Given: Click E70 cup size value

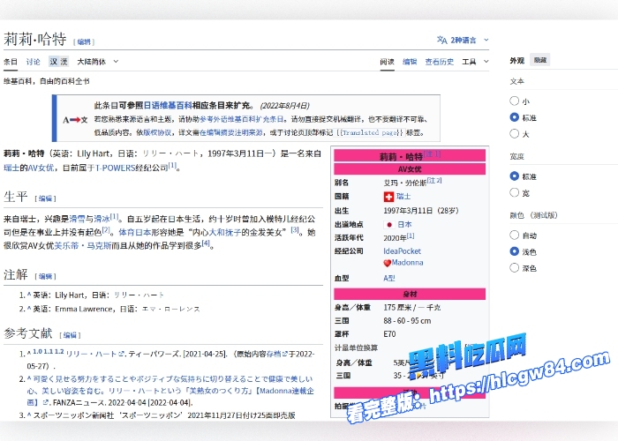Looking at the screenshot, I should 389,334.
